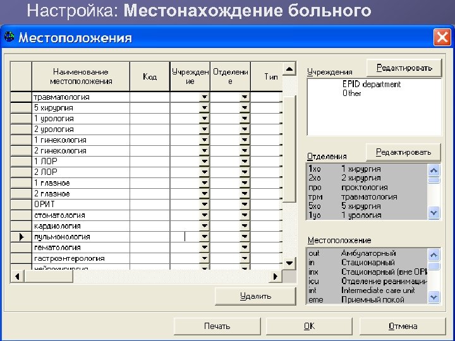Image resolution: width=455 pixels, height=341 pixels.
Task: Click the Местоположение list's scroll up arrow
Action: pos(434,255)
